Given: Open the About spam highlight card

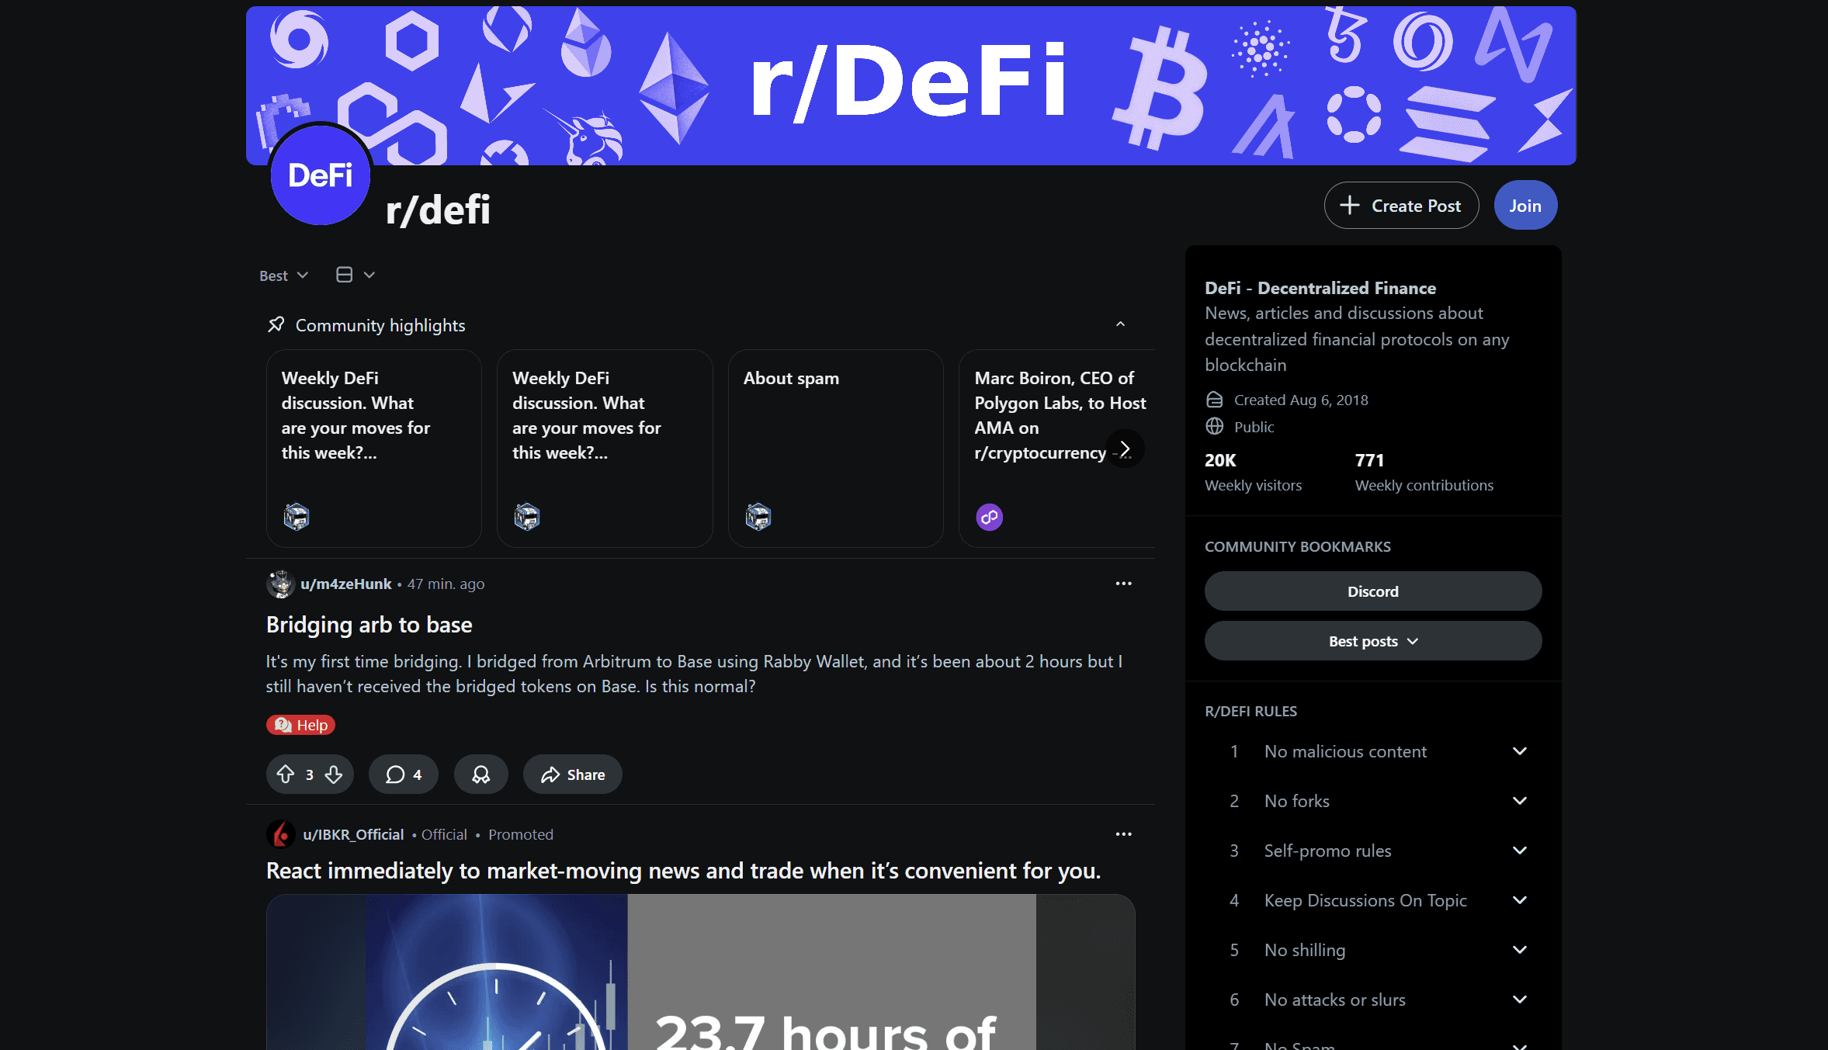Looking at the screenshot, I should (835, 449).
